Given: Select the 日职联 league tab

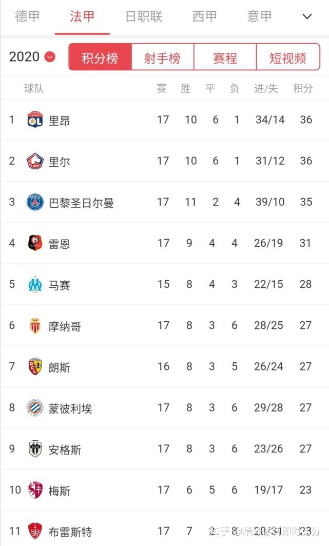Looking at the screenshot, I should click(x=142, y=17).
